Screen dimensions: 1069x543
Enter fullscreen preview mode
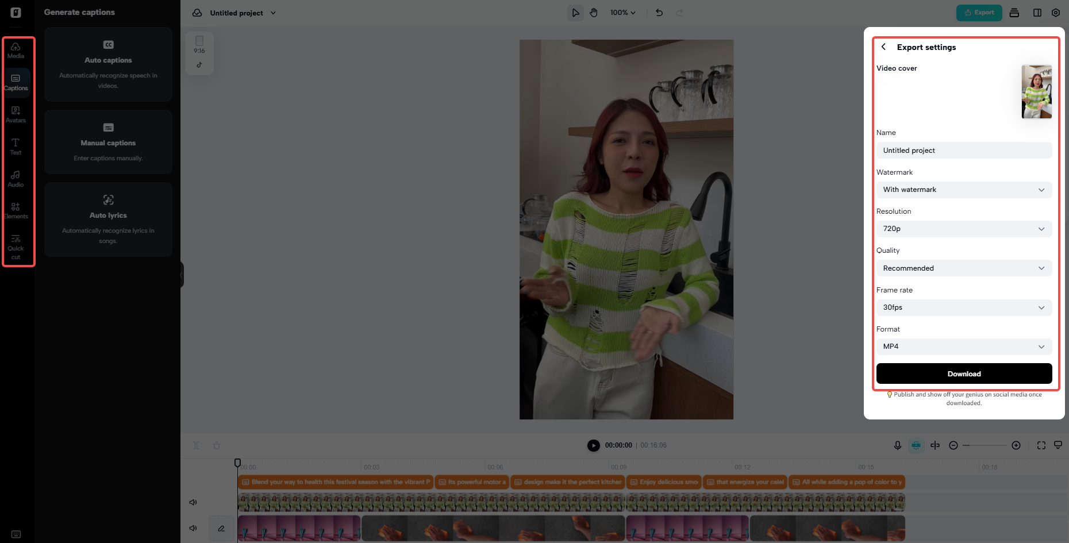point(1041,445)
